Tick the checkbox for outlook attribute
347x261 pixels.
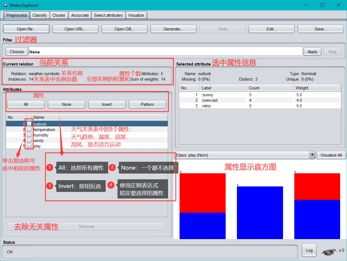point(29,124)
